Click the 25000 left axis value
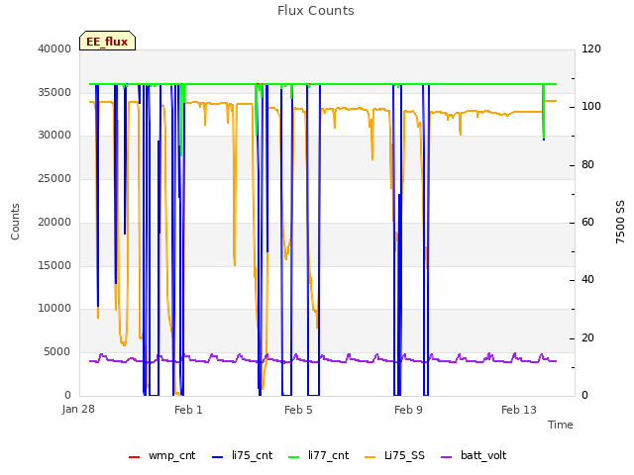Viewport: 634px width, 475px height. tap(54, 178)
